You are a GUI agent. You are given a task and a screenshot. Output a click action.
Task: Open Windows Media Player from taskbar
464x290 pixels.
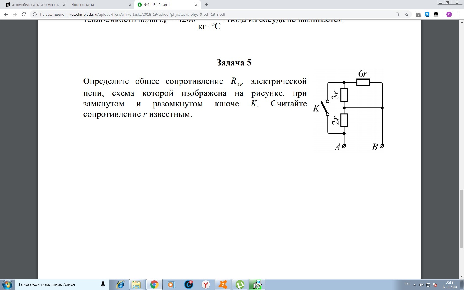[x=171, y=284]
